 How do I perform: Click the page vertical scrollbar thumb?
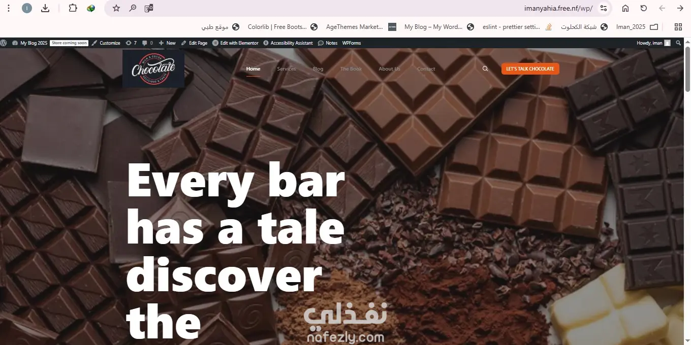(x=687, y=68)
